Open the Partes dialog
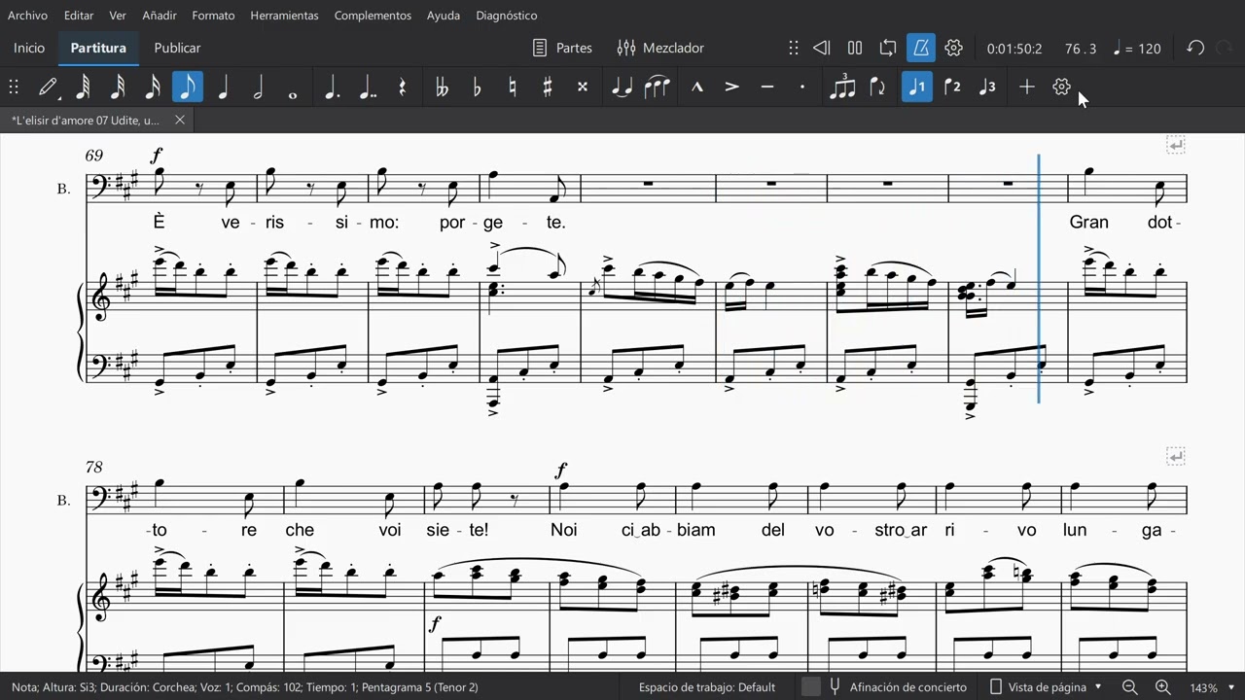The height and width of the screenshot is (700, 1245). coord(563,48)
